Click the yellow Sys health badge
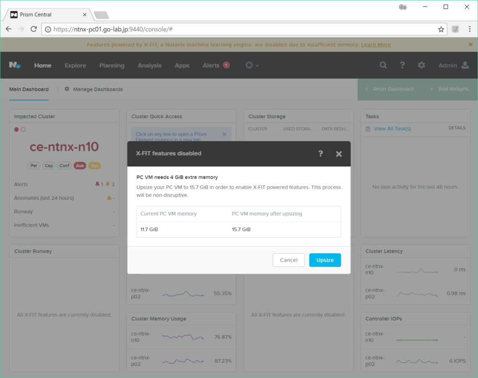Viewport: 478px width, 378px height. click(x=94, y=166)
